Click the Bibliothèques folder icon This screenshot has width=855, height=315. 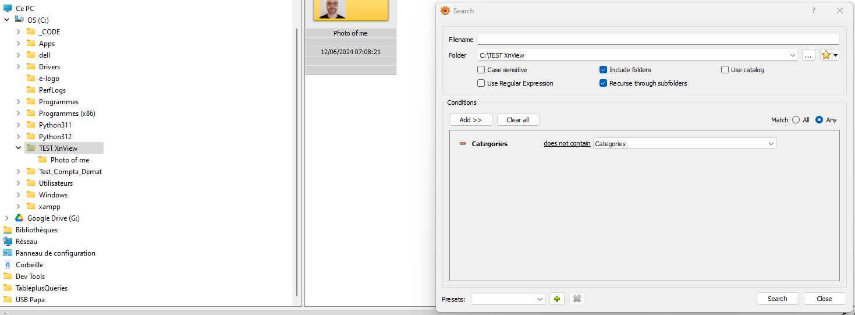(8, 229)
